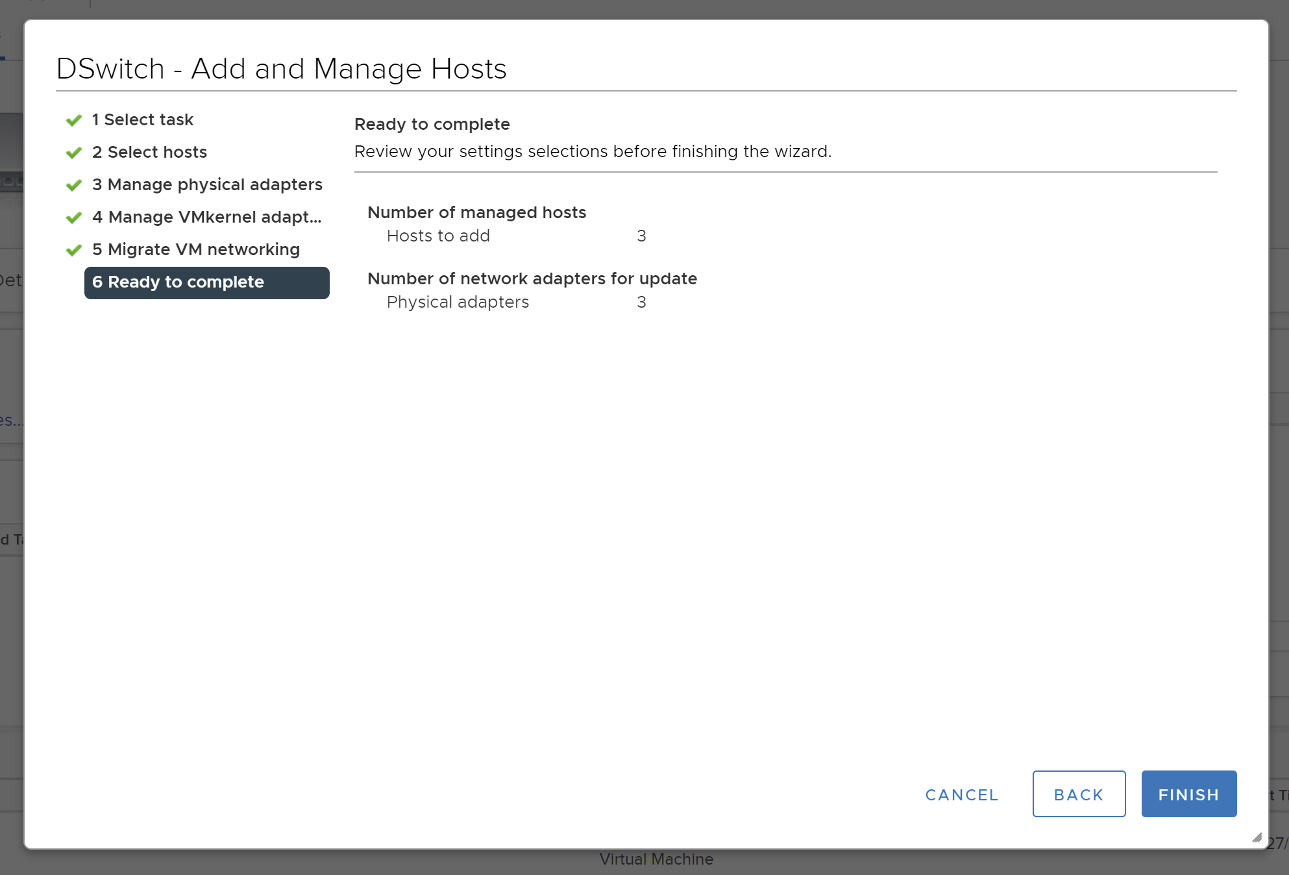
Task: Click the Hosts to add row
Action: [438, 236]
